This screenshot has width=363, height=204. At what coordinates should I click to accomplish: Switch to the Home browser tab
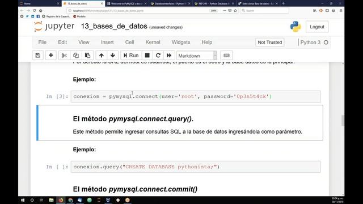[39, 3]
